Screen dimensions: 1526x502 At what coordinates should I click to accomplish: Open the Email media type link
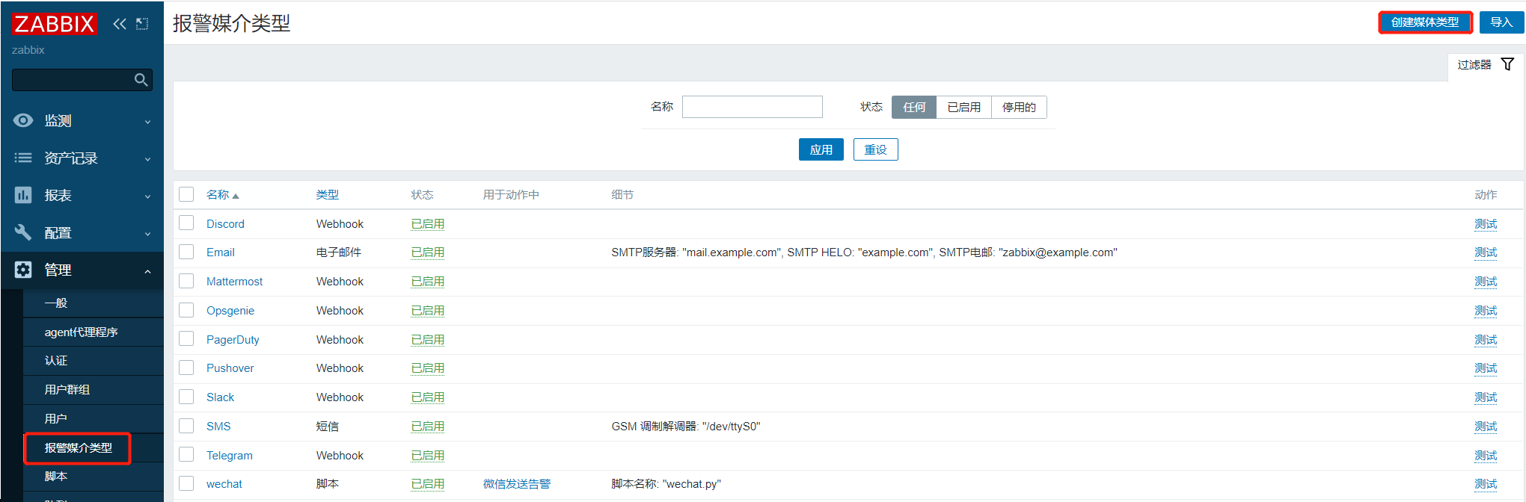pyautogui.click(x=221, y=252)
